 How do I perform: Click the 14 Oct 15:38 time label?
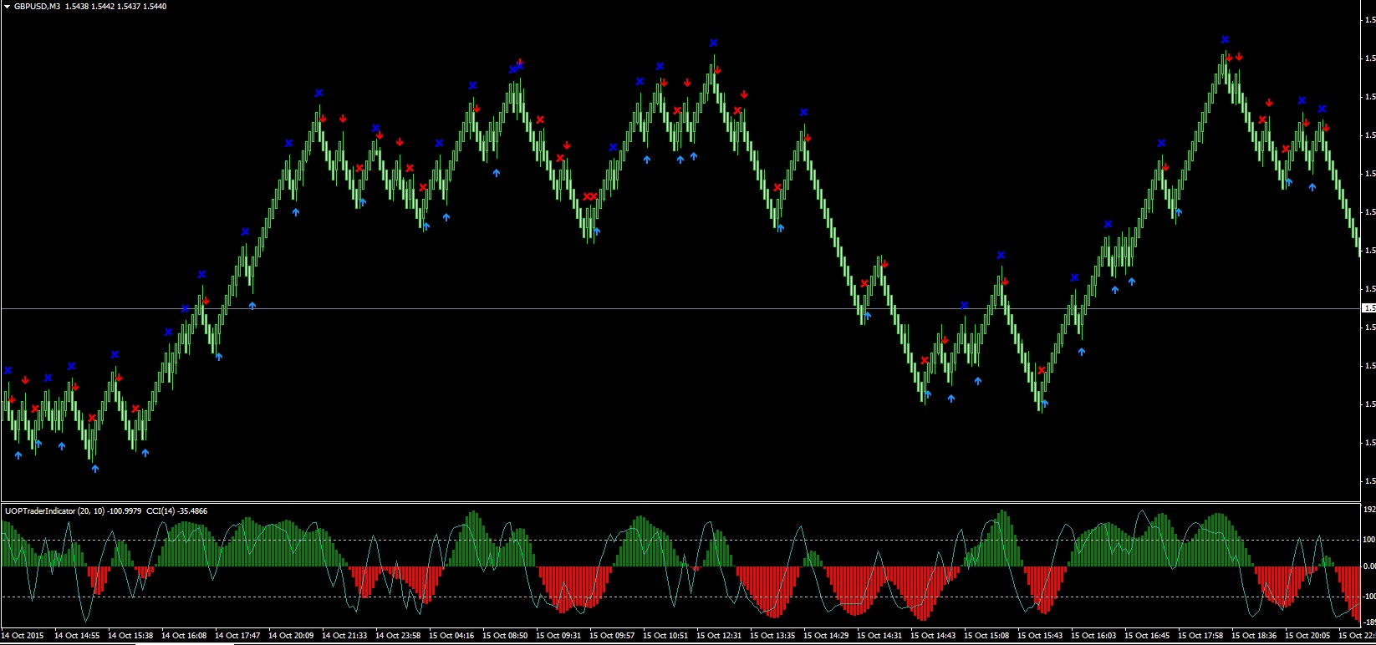pyautogui.click(x=130, y=636)
